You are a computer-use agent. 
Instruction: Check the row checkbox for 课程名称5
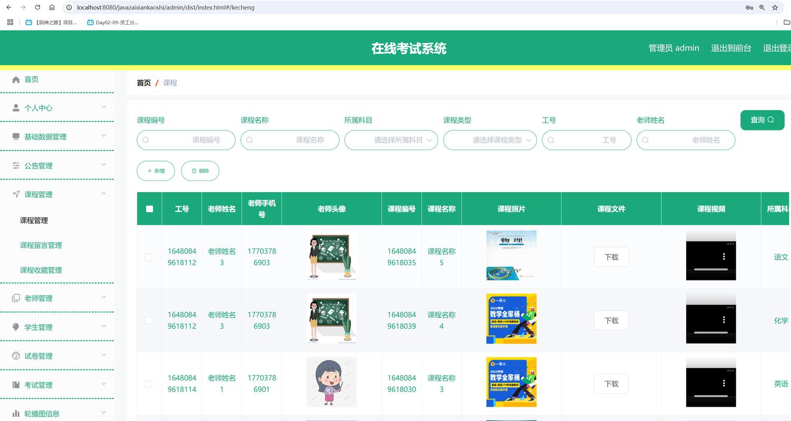[x=149, y=257]
